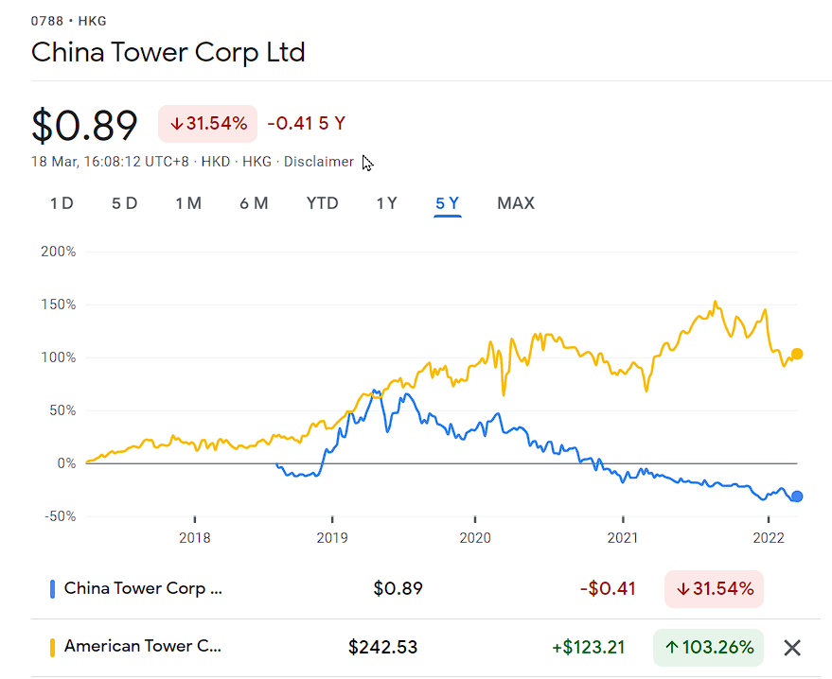Click the 100% y-axis label
832x679 pixels.
tap(59, 357)
